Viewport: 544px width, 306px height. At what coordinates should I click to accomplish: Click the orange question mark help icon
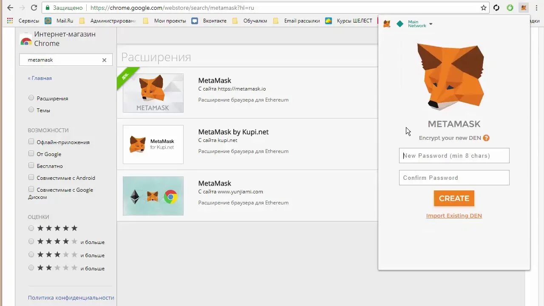pos(486,138)
